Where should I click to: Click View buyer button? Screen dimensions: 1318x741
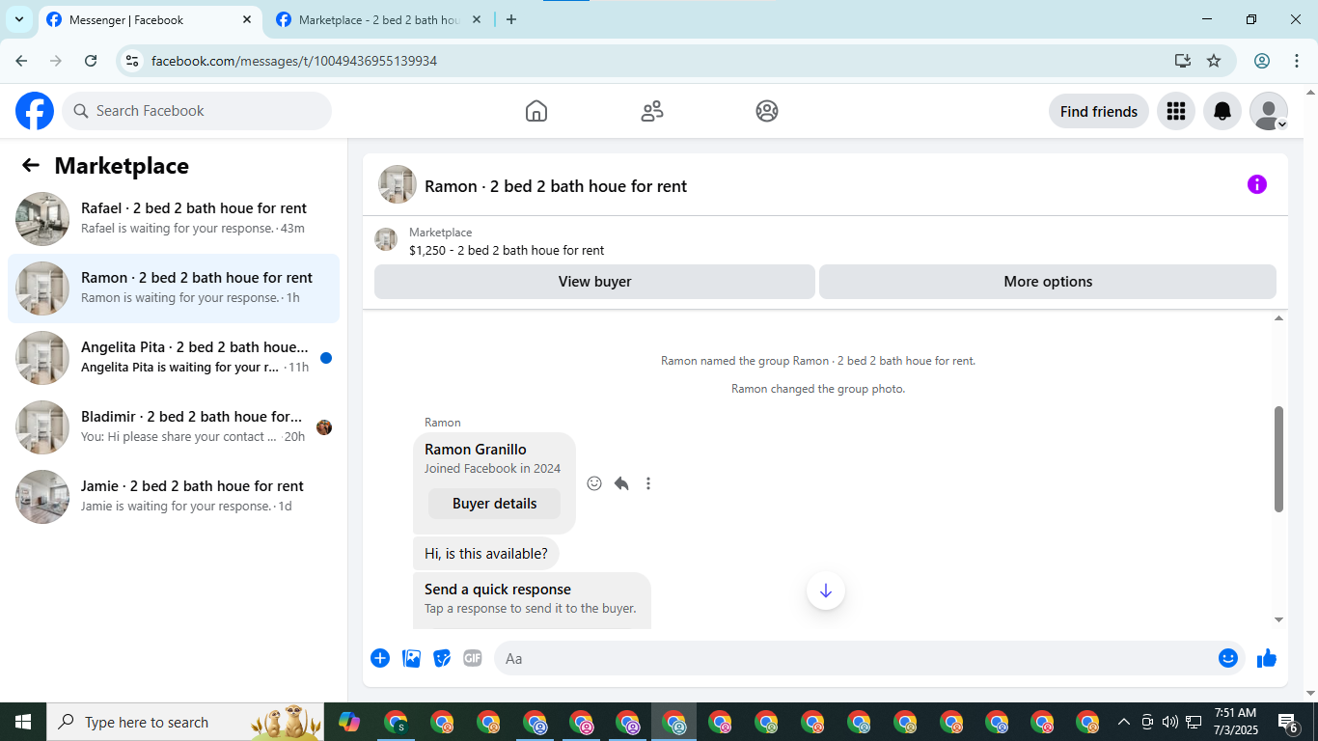(594, 282)
